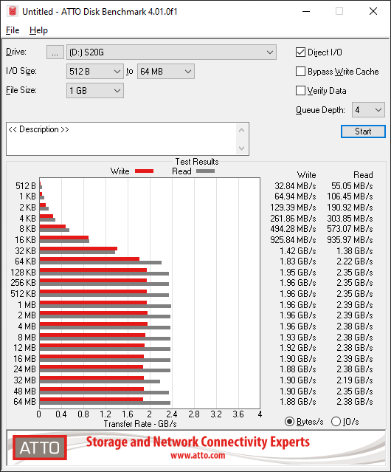Minimize the ATTO Disk Benchmark window
Viewport: 391px width, 472px height.
pos(306,11)
